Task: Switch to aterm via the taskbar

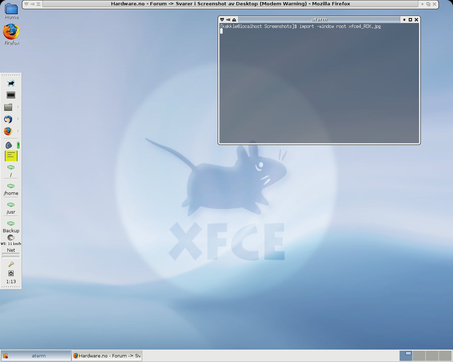Action: [36, 356]
